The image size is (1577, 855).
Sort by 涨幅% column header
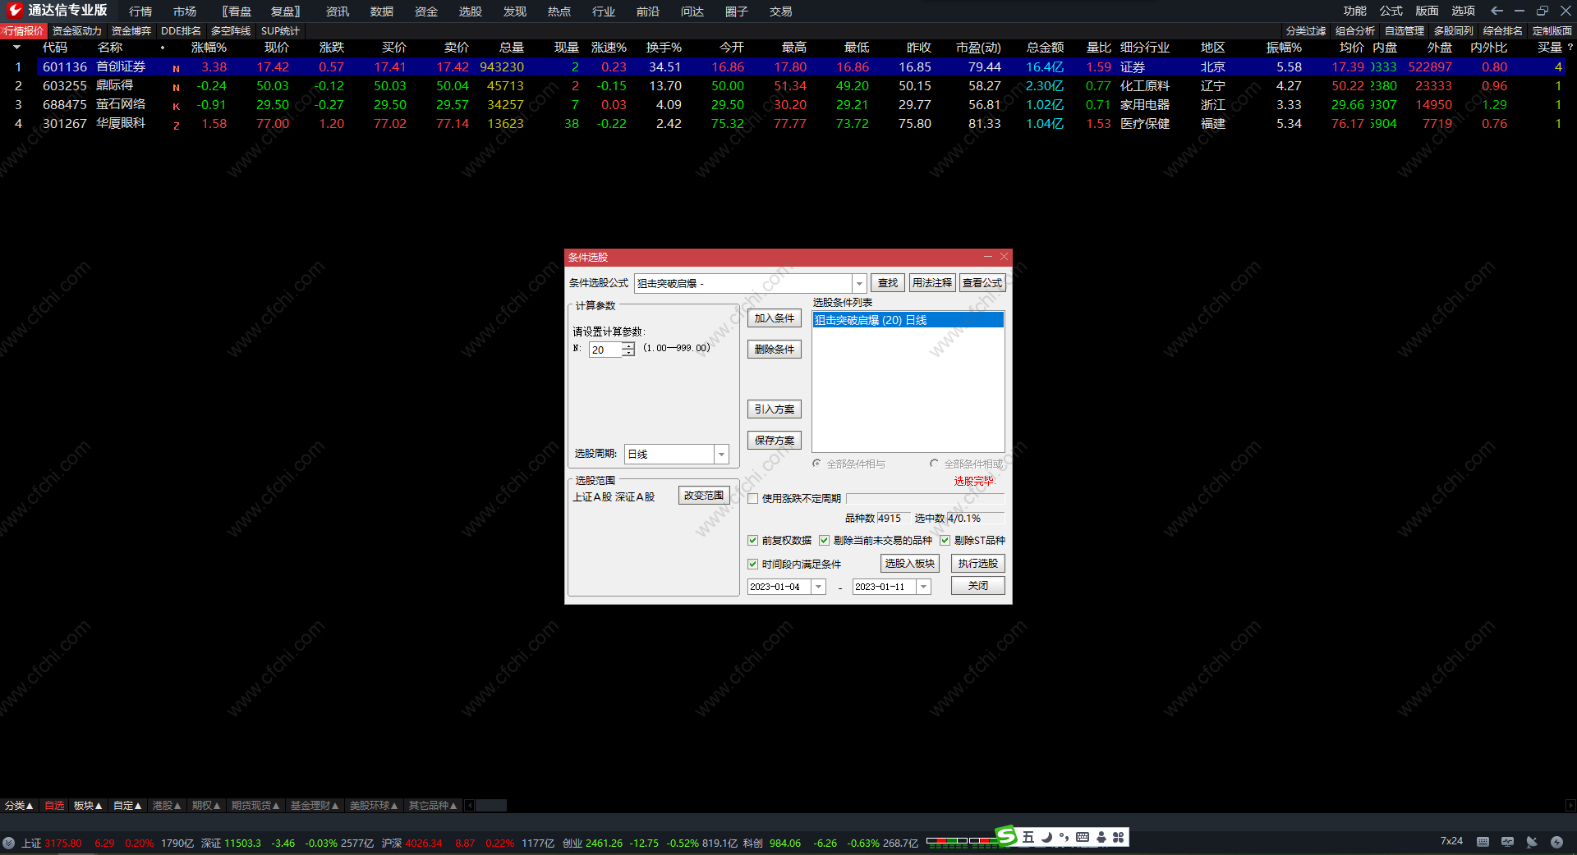pos(209,48)
